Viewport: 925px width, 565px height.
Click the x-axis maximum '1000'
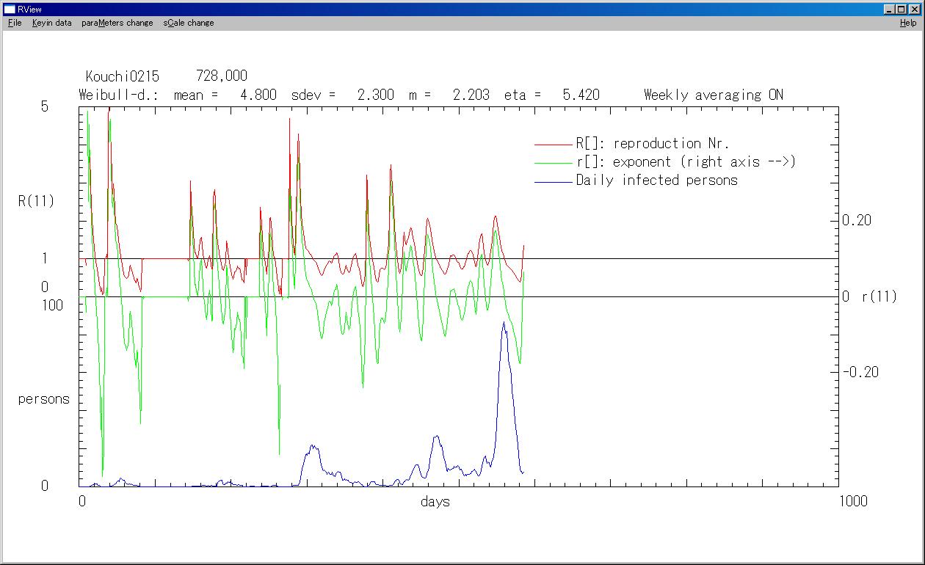(x=852, y=501)
